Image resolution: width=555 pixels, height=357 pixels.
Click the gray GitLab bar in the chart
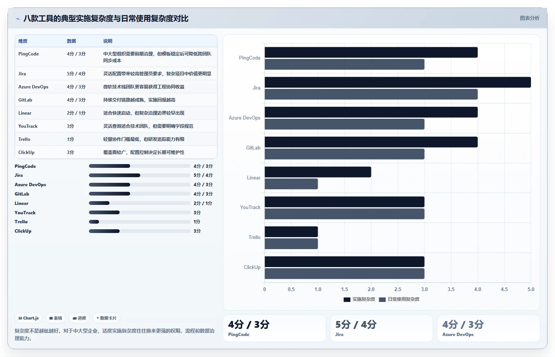(345, 154)
